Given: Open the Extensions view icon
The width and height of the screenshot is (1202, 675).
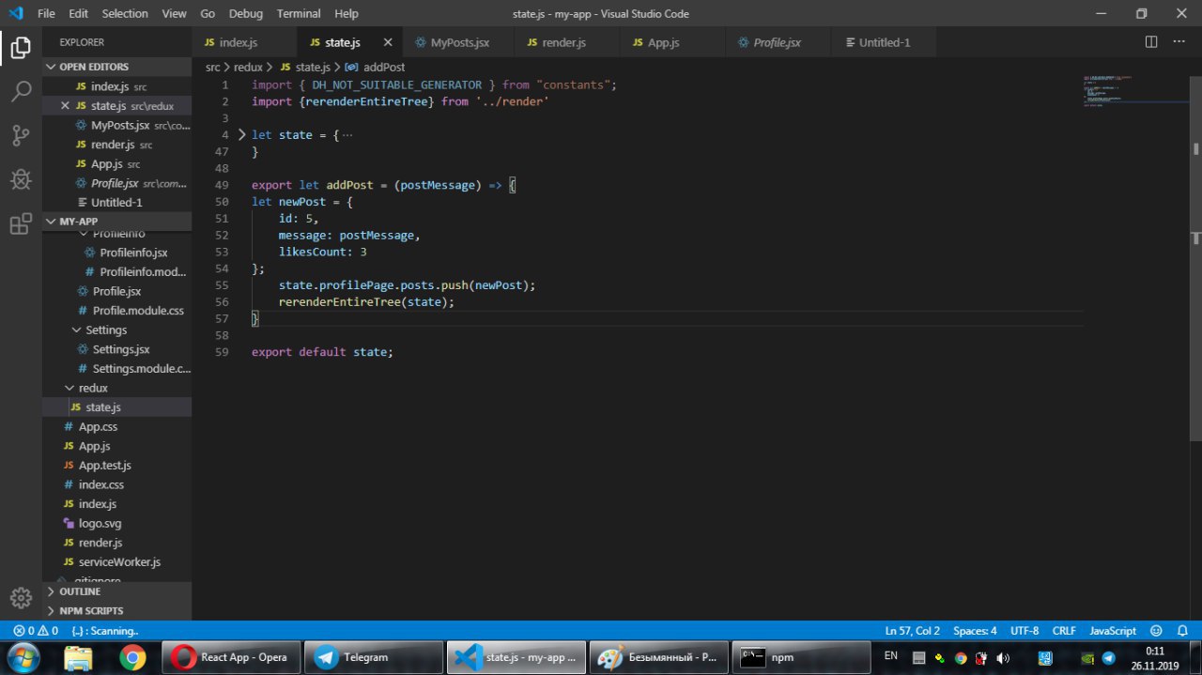Looking at the screenshot, I should (x=21, y=224).
